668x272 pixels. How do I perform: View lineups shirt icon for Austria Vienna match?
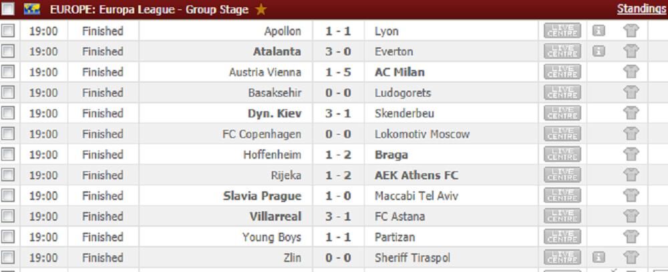click(631, 72)
